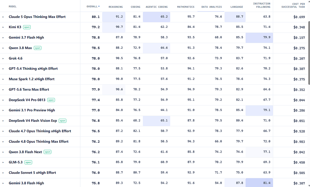Click the Model column header
The width and height of the screenshot is (310, 187).
click(13, 7)
